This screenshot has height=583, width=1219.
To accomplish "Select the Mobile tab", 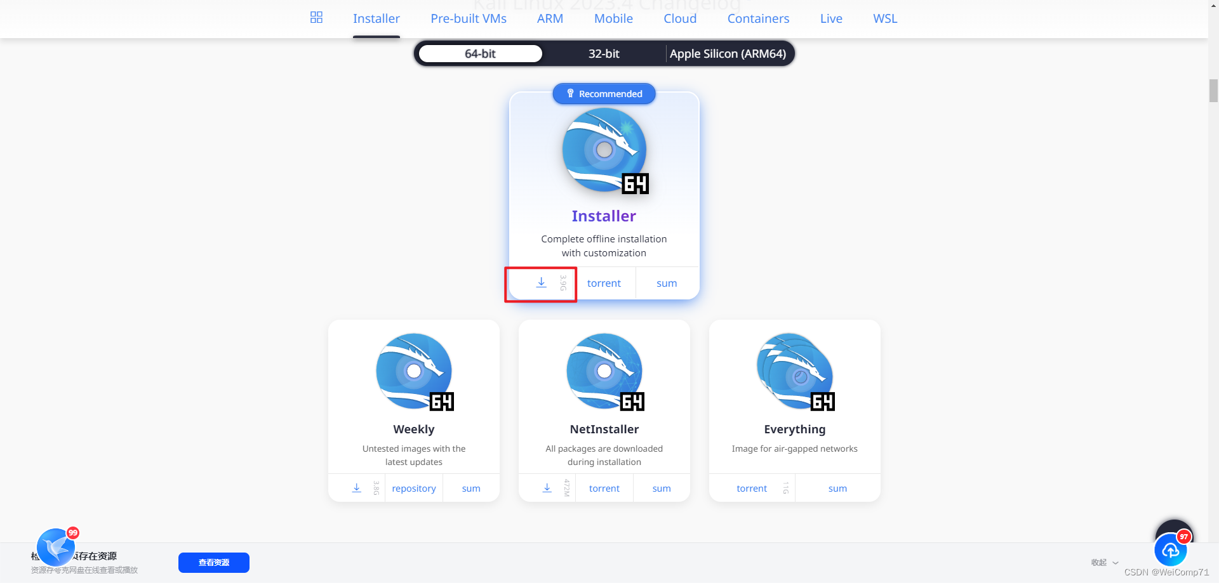I will click(613, 18).
